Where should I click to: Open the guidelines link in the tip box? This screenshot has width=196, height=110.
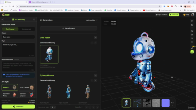point(15,74)
